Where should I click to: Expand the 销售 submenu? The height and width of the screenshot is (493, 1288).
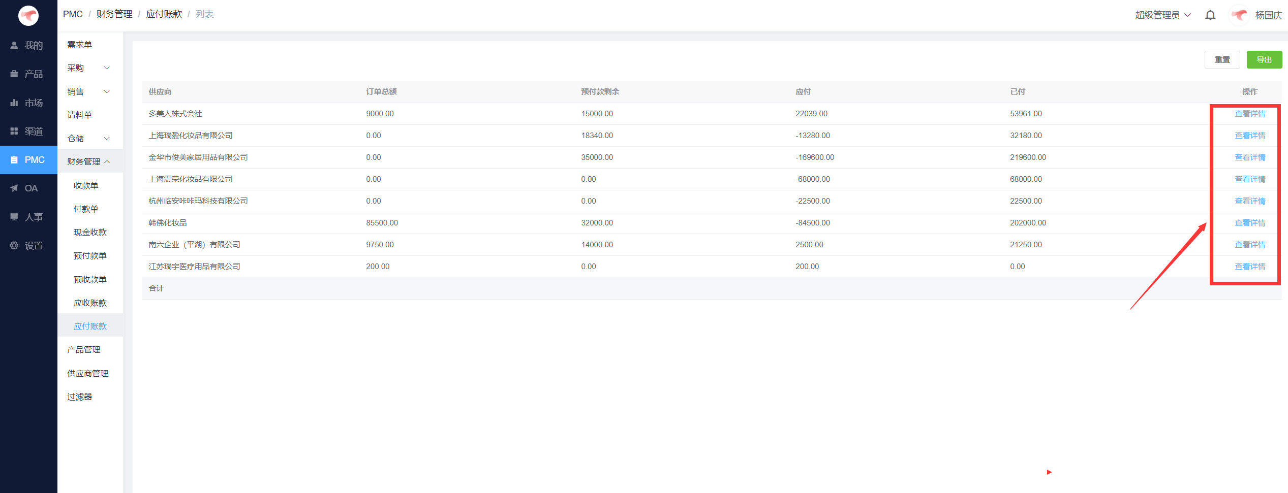point(90,92)
